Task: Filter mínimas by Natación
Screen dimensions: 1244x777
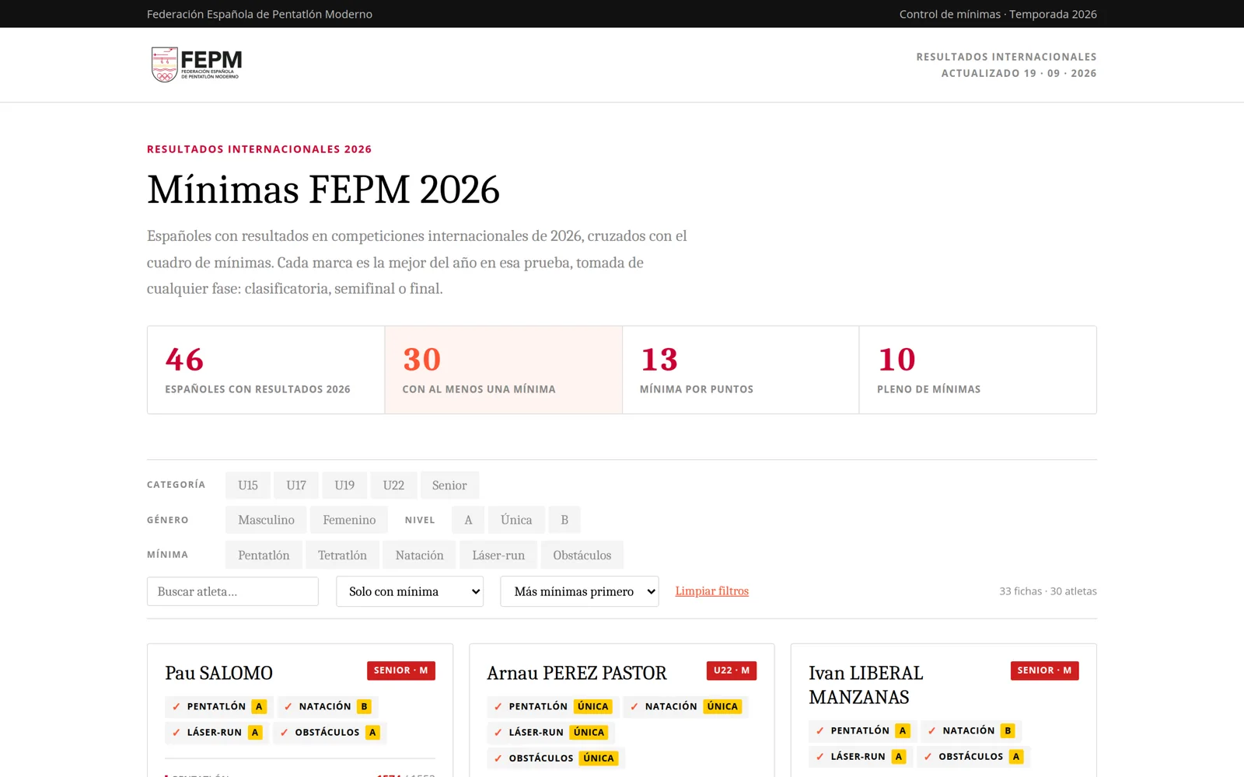Action: [419, 555]
